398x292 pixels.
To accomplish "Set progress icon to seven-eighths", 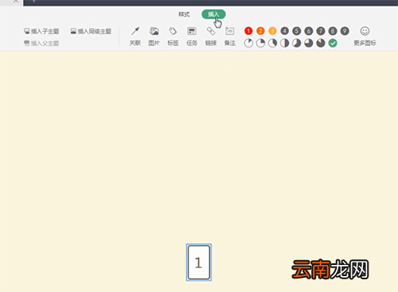I will [321, 43].
